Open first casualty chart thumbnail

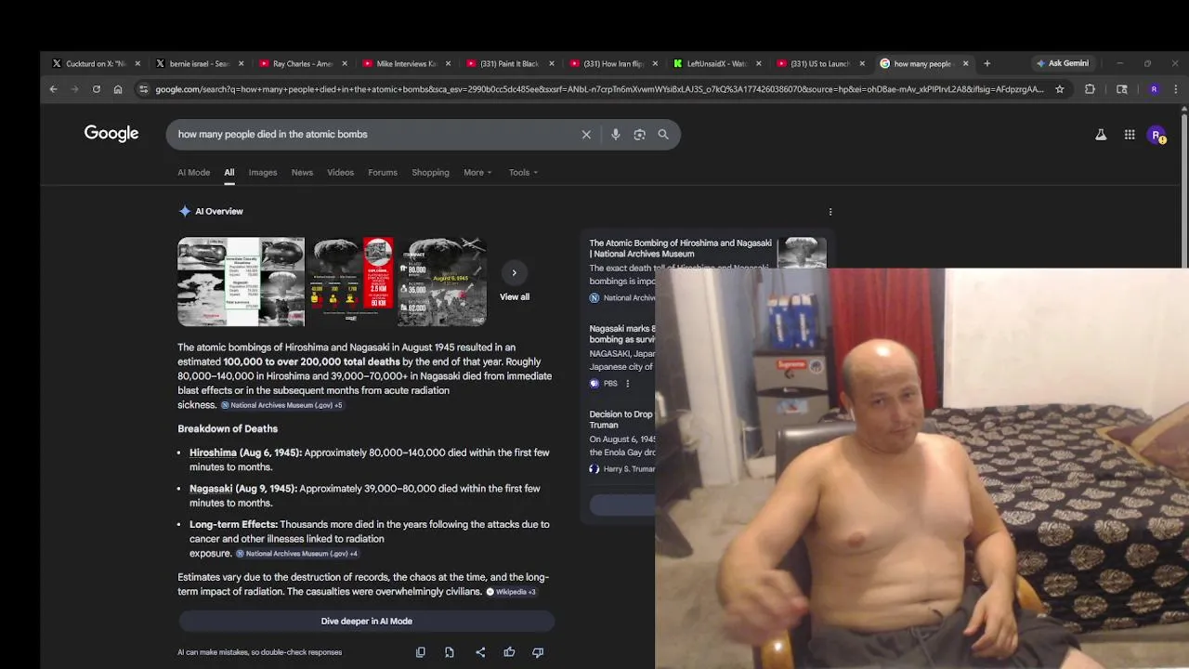point(241,282)
